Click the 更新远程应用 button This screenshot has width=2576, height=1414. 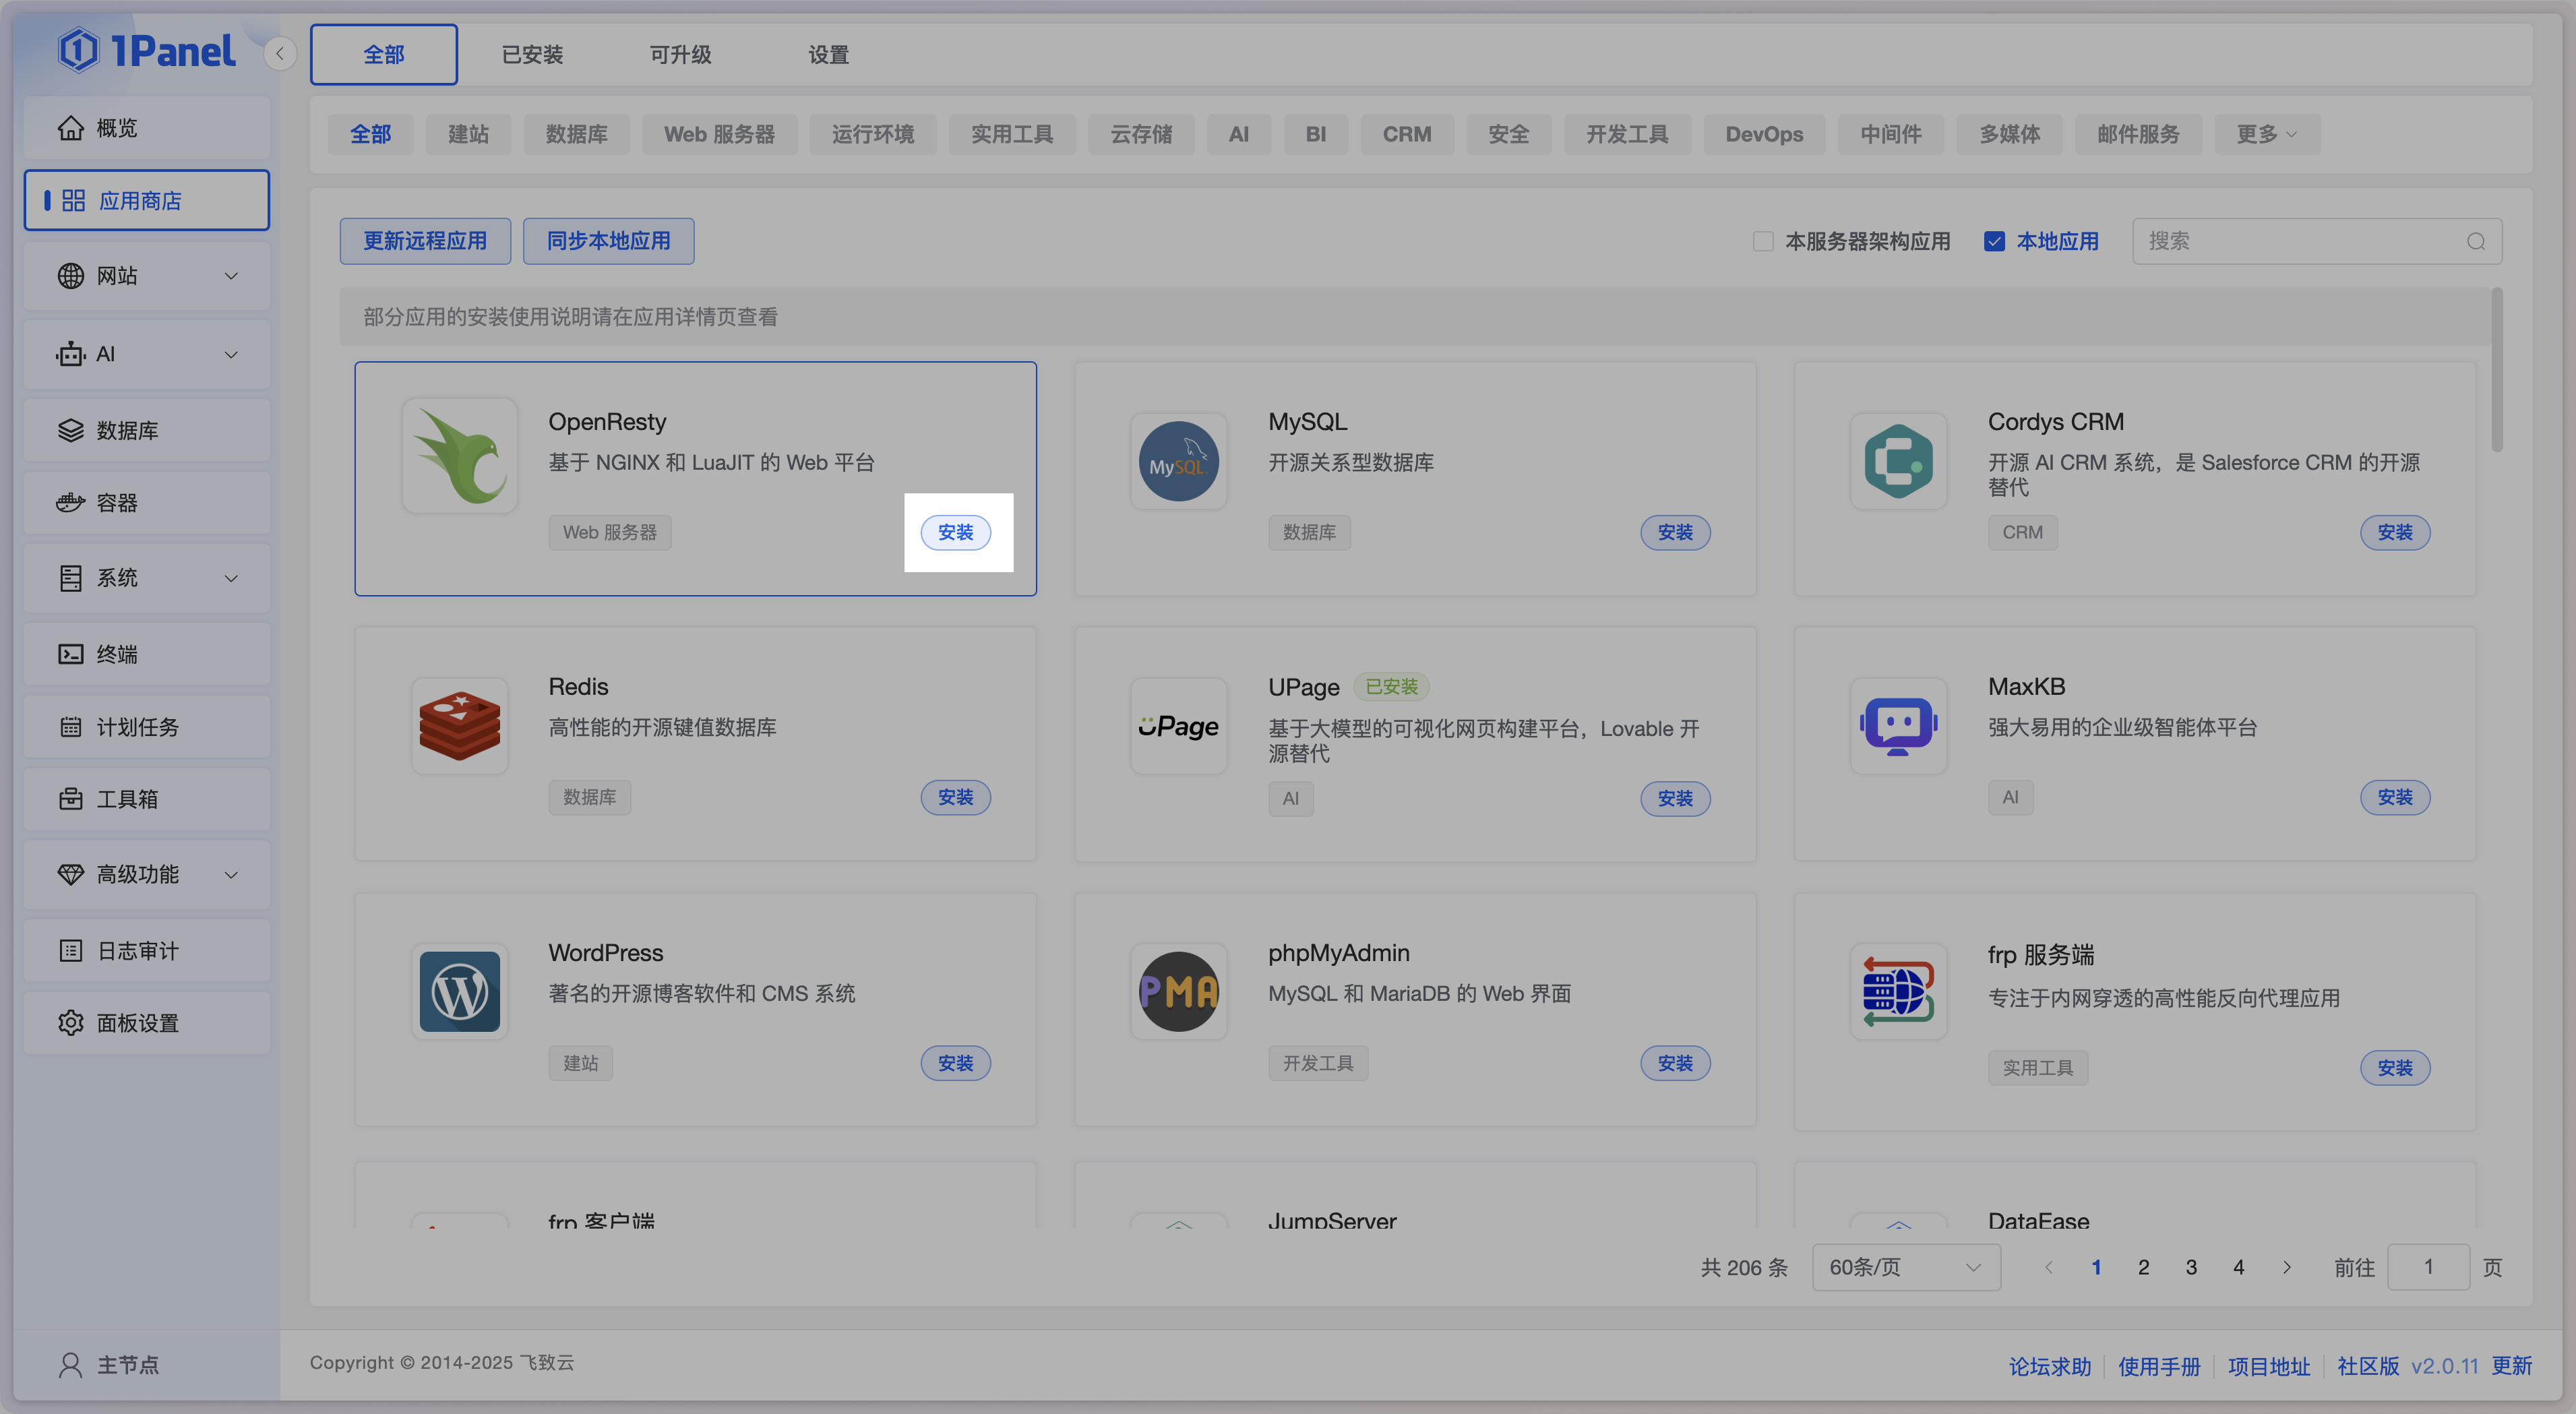(x=425, y=241)
